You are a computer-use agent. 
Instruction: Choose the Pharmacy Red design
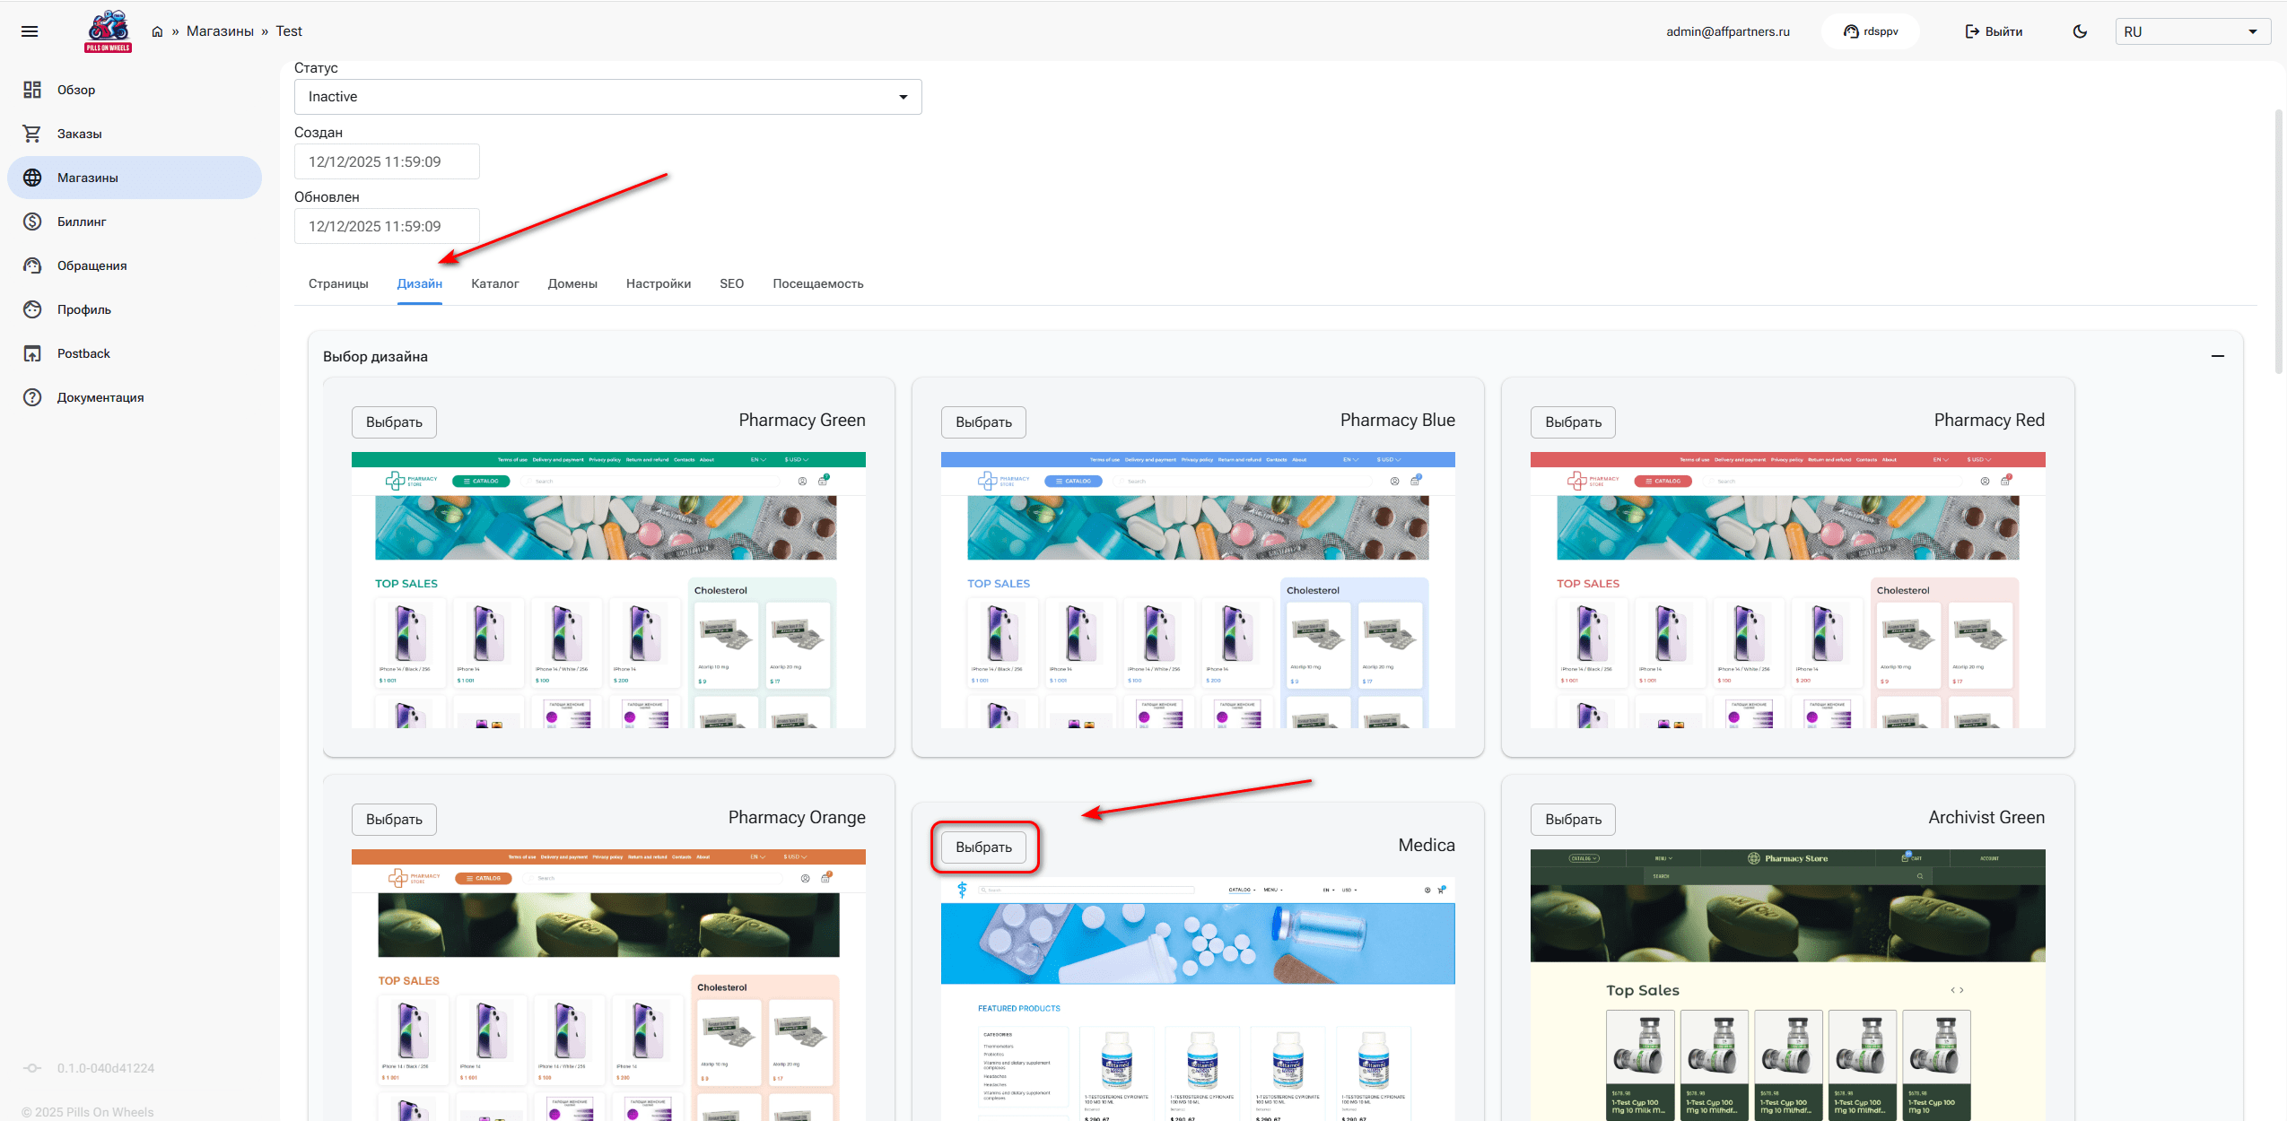[1572, 421]
